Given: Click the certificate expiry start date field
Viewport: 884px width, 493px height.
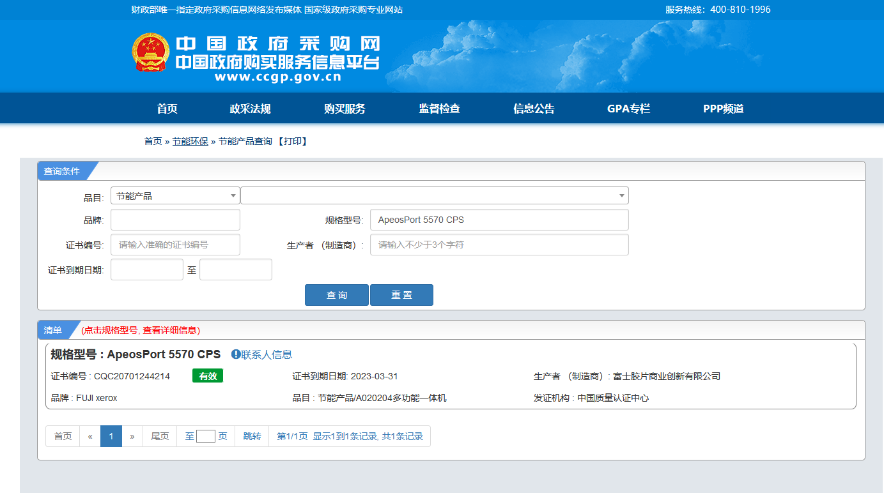Looking at the screenshot, I should (147, 269).
